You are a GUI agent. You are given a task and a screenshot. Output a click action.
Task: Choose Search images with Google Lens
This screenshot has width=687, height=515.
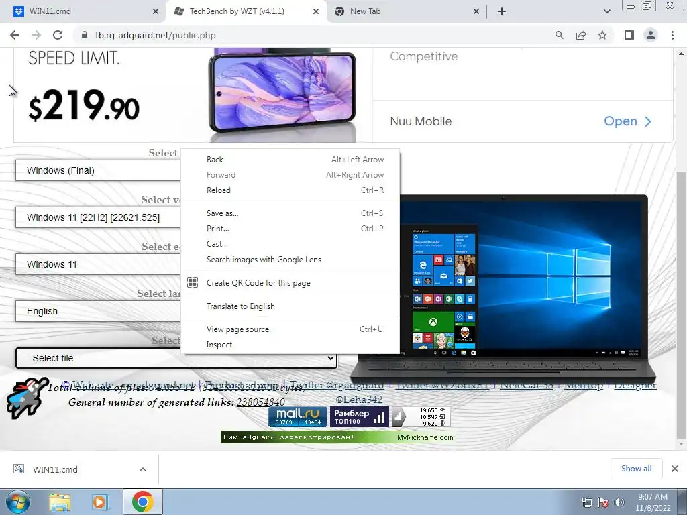coord(290,260)
